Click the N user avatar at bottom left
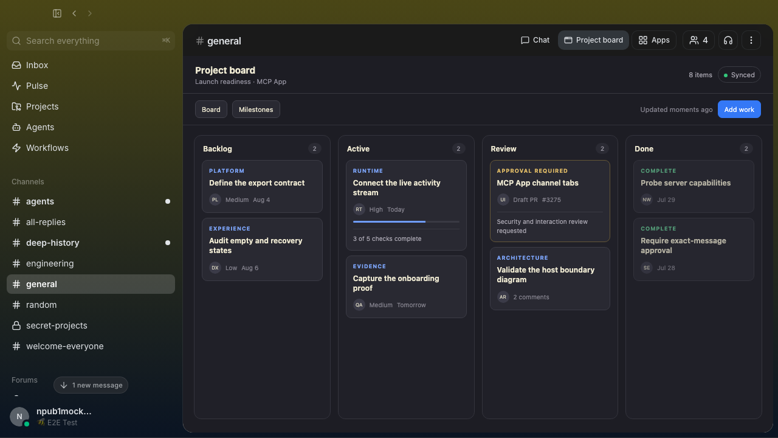This screenshot has width=778, height=438. click(19, 417)
